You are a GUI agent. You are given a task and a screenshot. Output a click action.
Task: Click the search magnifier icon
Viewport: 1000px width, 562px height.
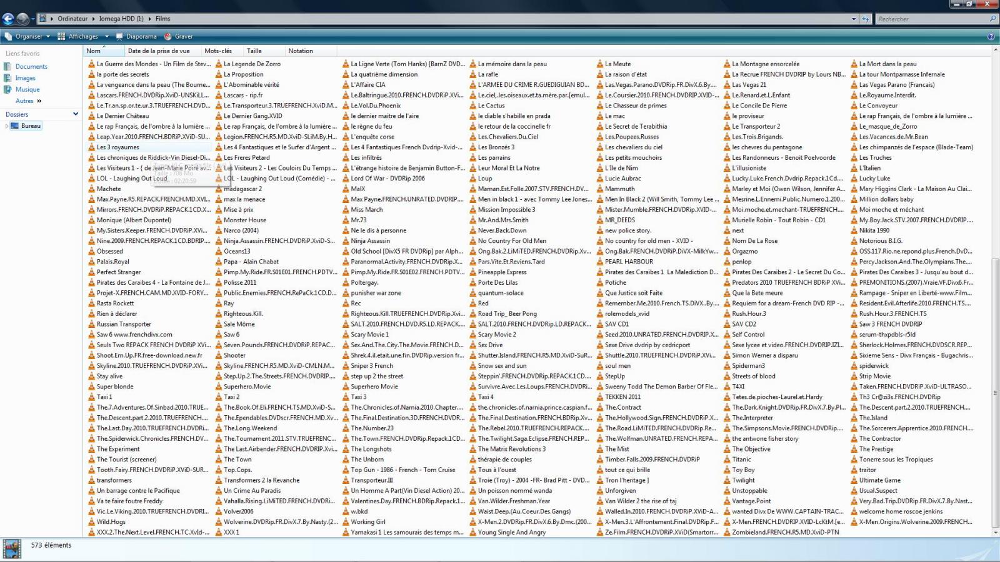pyautogui.click(x=992, y=19)
